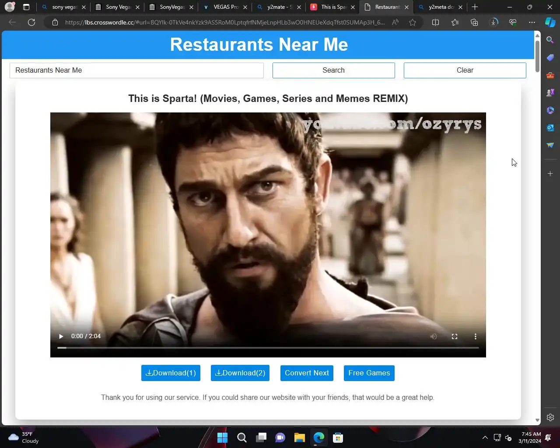560x448 pixels.
Task: Open the sidebar Games chess icon
Action: 550,92
